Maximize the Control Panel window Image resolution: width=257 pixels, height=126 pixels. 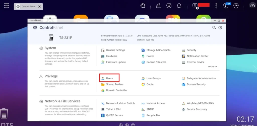[x=219, y=20]
